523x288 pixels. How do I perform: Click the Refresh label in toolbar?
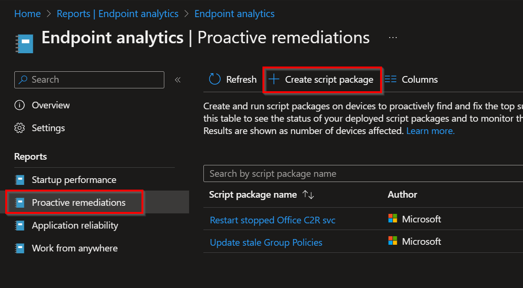click(241, 79)
